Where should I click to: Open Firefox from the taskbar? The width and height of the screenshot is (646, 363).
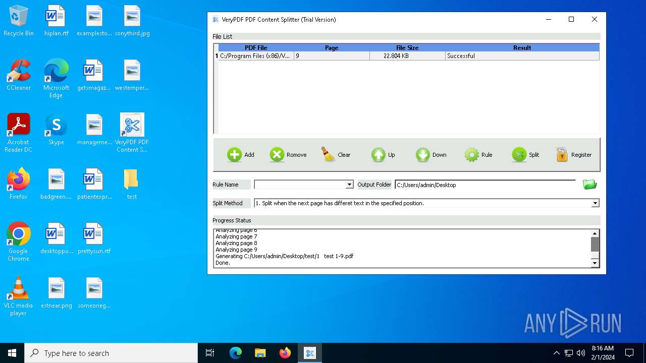pyautogui.click(x=285, y=353)
